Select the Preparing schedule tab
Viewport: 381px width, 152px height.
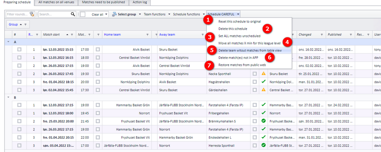17,2
